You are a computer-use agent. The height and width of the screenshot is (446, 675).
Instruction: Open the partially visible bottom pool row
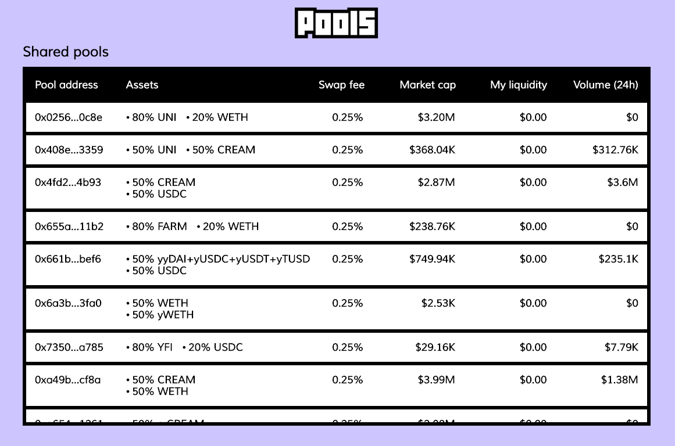(336, 416)
